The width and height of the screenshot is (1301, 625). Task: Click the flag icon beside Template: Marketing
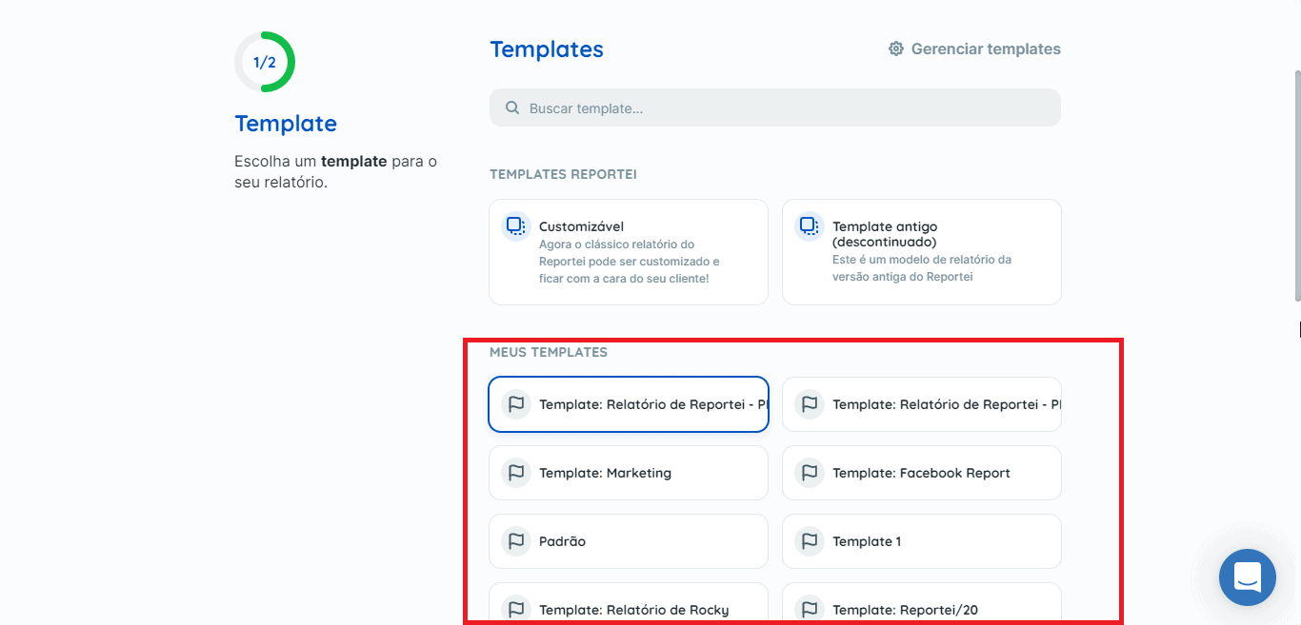tap(515, 473)
